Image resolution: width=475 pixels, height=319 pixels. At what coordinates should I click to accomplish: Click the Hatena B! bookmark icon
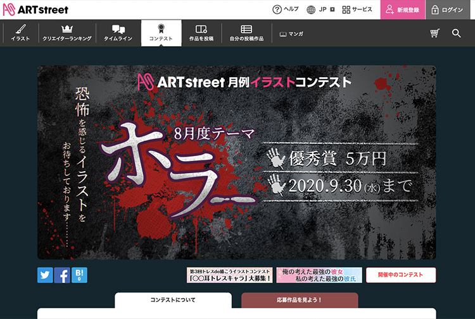(x=79, y=275)
